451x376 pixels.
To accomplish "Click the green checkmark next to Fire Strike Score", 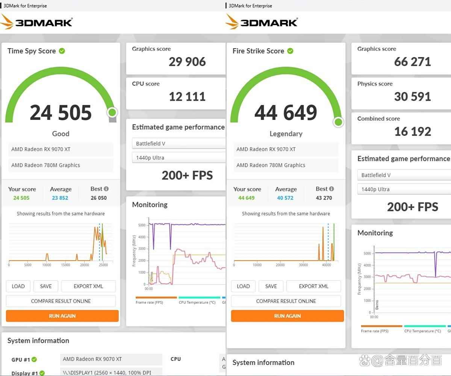I will tap(290, 51).
